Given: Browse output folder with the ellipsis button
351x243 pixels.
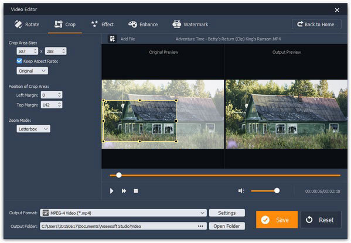Looking at the screenshot, I should point(200,226).
